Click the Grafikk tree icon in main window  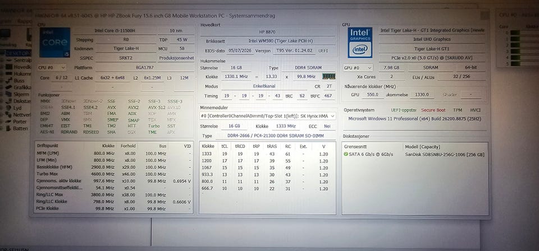(x=8, y=87)
